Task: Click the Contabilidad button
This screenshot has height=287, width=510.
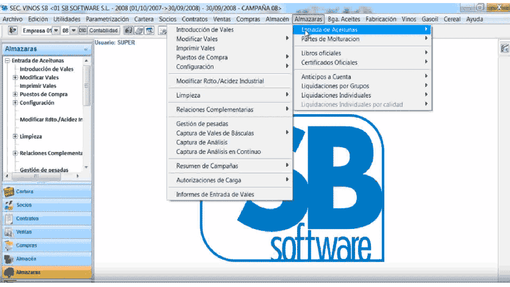Action: [x=103, y=30]
